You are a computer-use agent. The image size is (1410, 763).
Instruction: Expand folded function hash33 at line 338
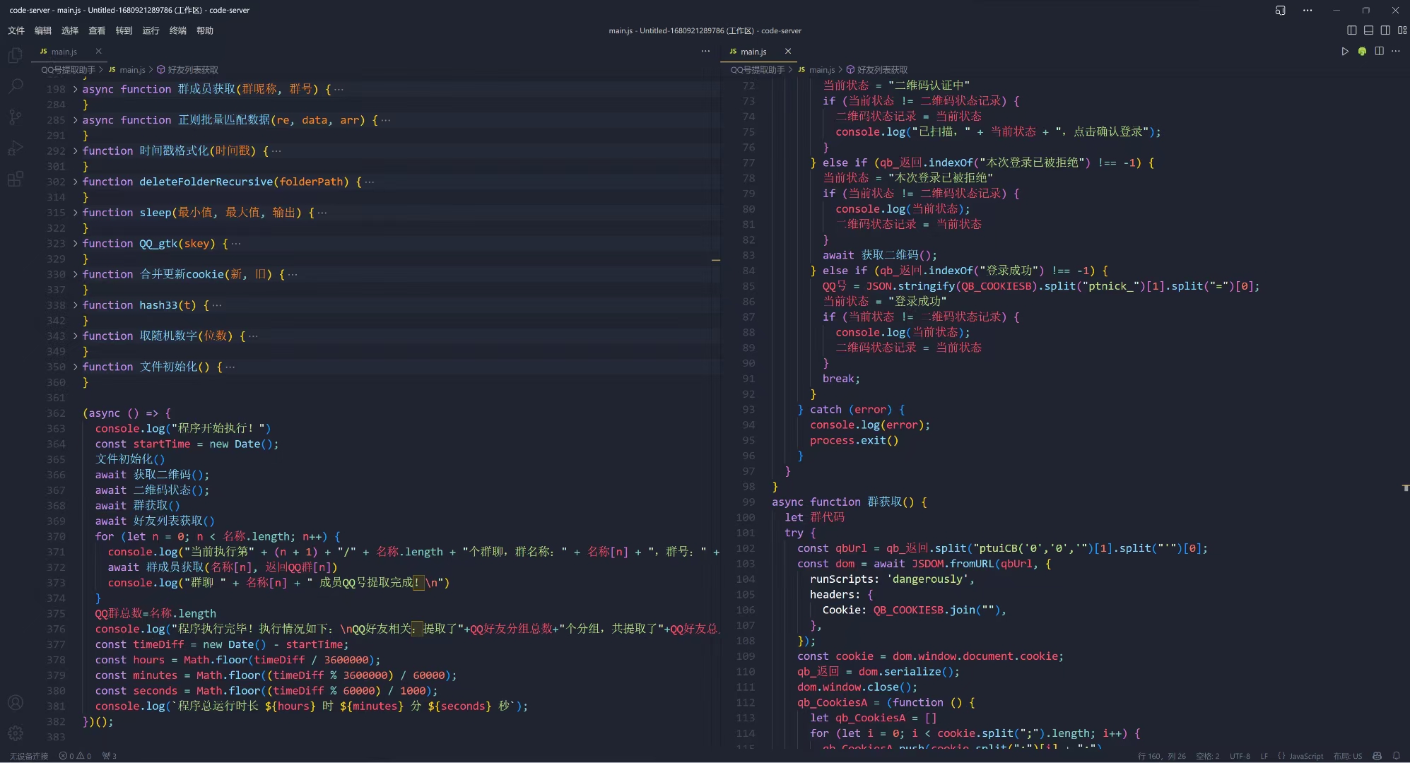coord(75,305)
